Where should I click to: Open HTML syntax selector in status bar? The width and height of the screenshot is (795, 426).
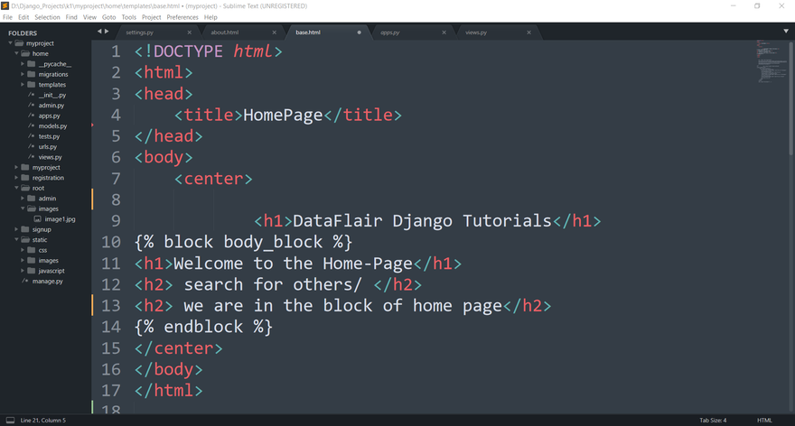coord(764,420)
